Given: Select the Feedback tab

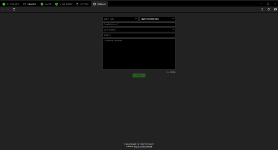Looking at the screenshot, I should (99, 4).
